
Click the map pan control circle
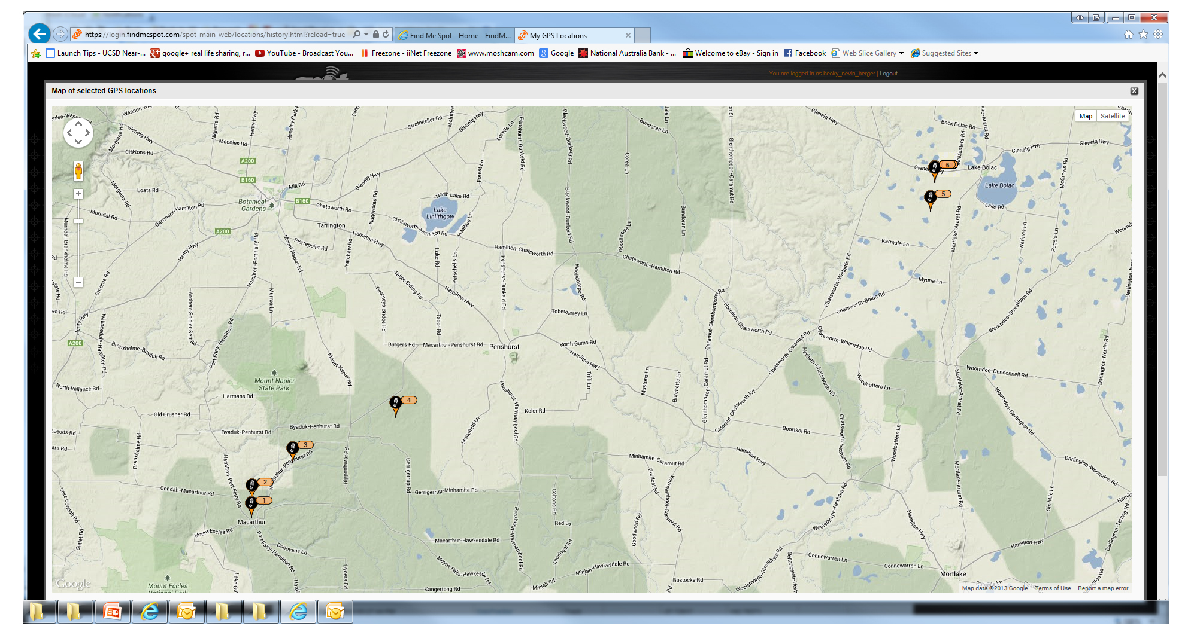78,133
